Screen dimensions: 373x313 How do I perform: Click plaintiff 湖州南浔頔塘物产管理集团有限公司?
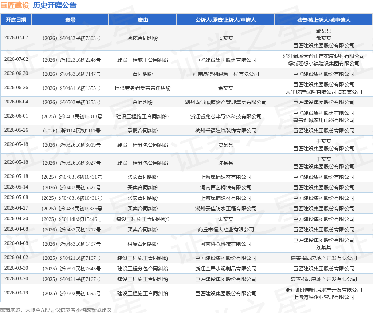click(x=226, y=102)
